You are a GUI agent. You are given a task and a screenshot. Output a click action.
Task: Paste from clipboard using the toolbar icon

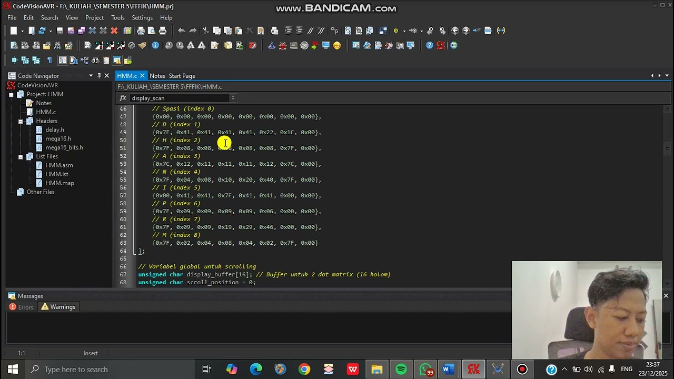coord(239,31)
